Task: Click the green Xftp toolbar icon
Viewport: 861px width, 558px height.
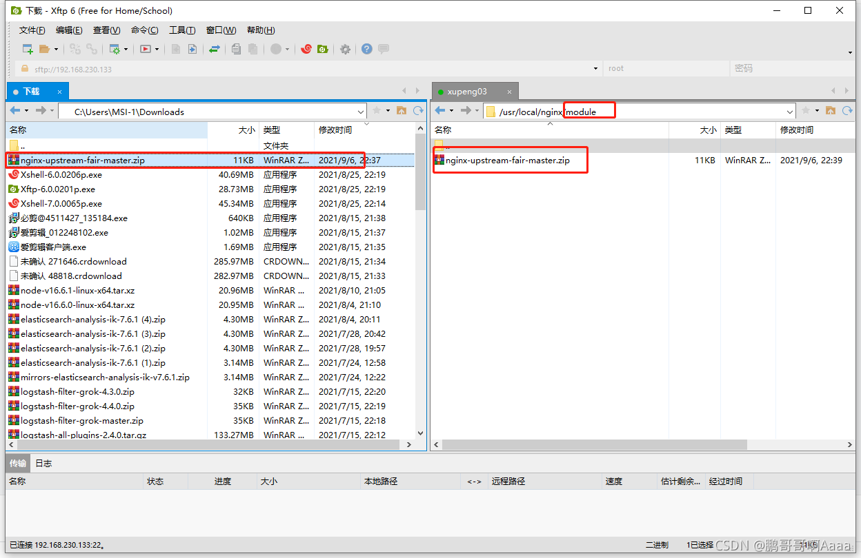Action: 322,49
